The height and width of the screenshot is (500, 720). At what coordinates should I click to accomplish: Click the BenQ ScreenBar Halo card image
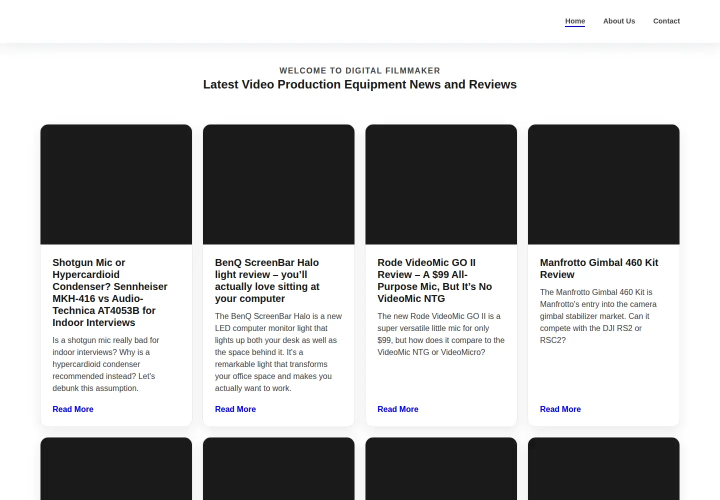pos(278,184)
